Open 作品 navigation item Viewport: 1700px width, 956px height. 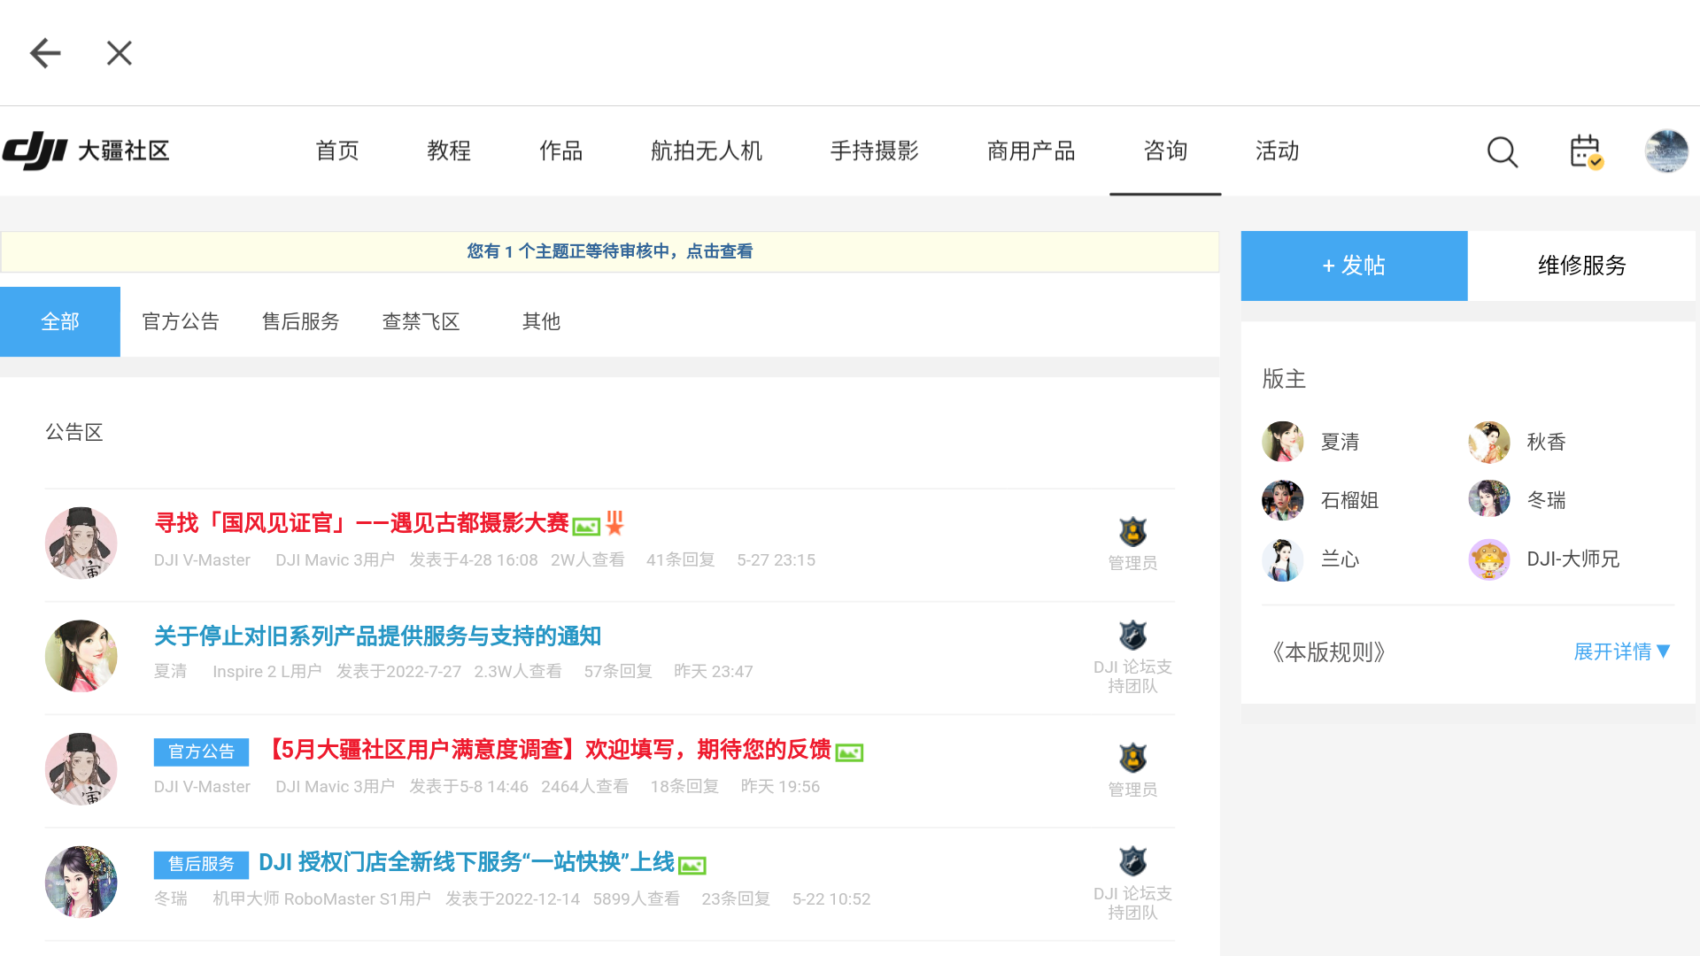(x=560, y=150)
